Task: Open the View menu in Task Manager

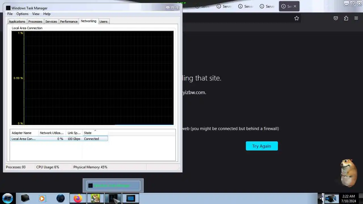Action: [36, 14]
